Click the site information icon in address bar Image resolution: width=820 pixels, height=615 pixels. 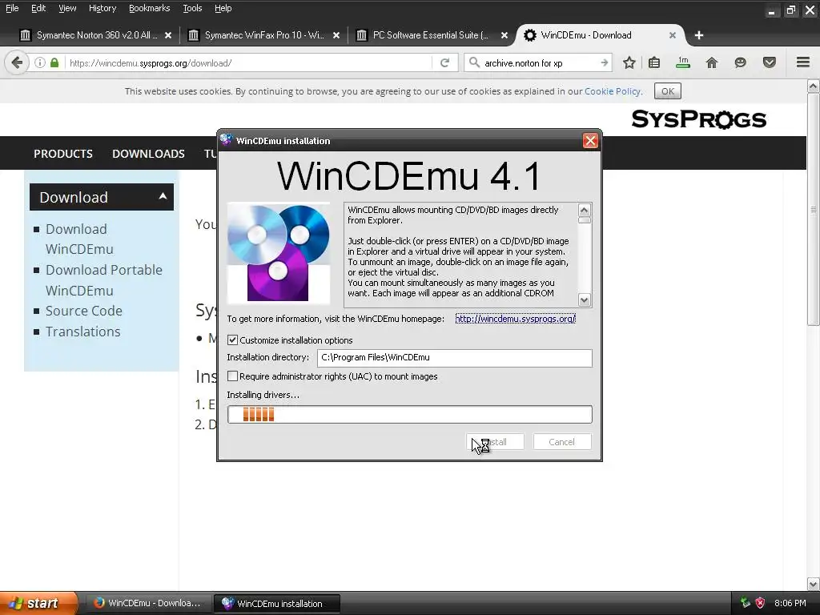pos(40,62)
